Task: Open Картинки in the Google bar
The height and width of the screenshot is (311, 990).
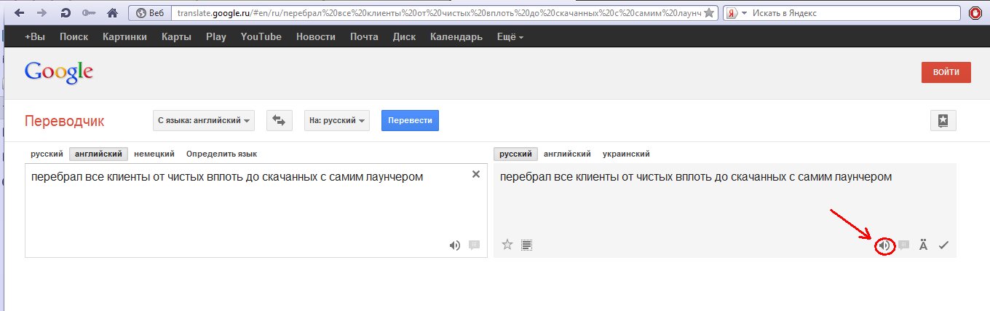Action: 126,37
